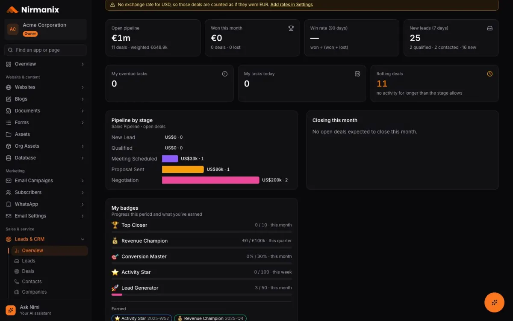The width and height of the screenshot is (513, 321).
Task: Open the Assets folder icon
Action: point(9,134)
